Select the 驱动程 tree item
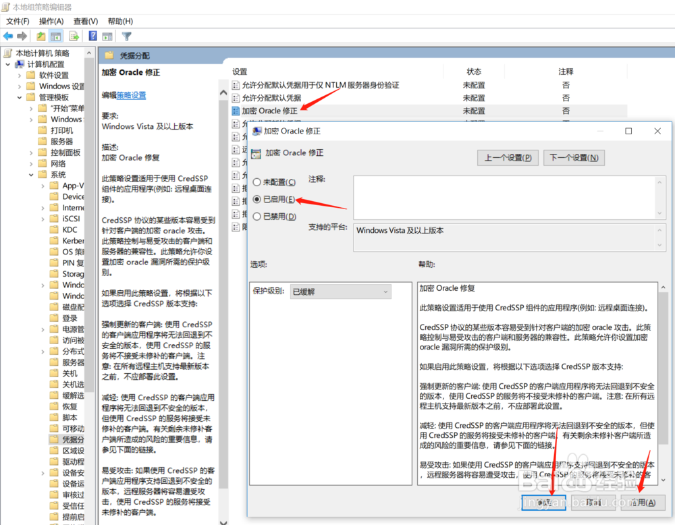The image size is (675, 525). (x=73, y=462)
